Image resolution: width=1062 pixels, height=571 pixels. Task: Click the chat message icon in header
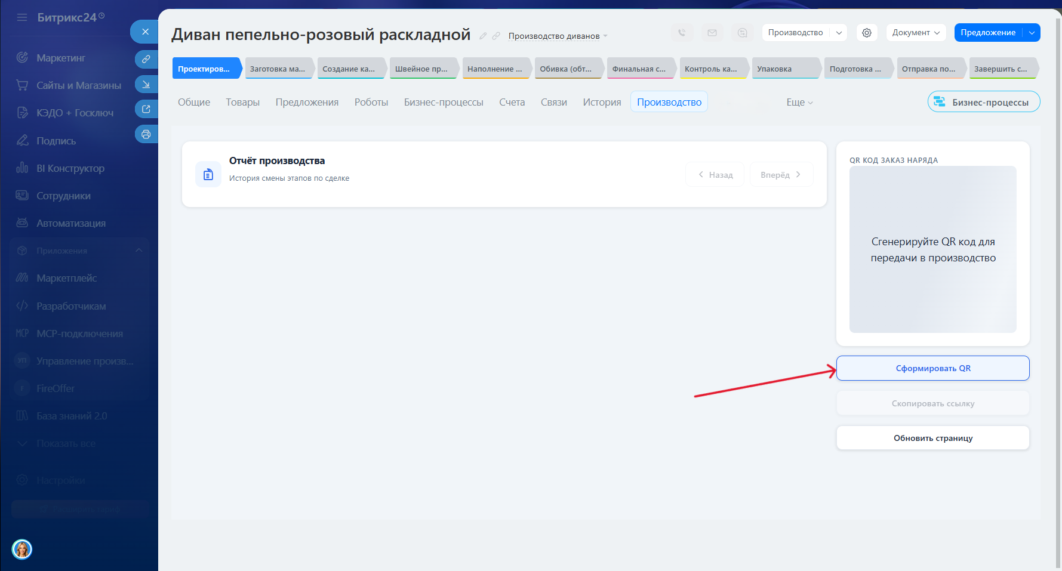[x=742, y=33]
